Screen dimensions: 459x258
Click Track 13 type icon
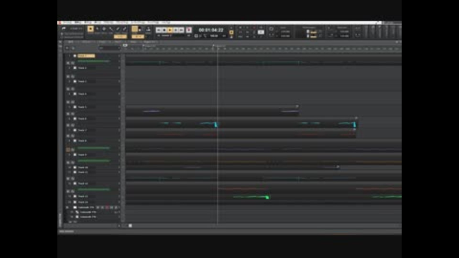tap(75, 196)
